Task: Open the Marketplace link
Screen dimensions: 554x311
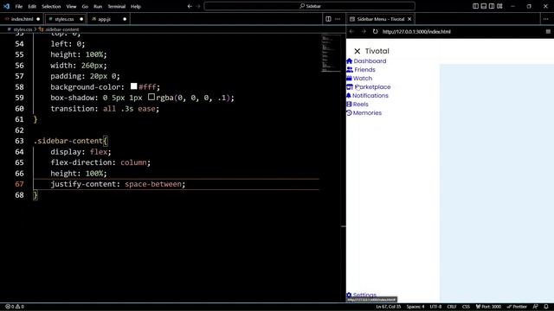Action: (x=372, y=86)
